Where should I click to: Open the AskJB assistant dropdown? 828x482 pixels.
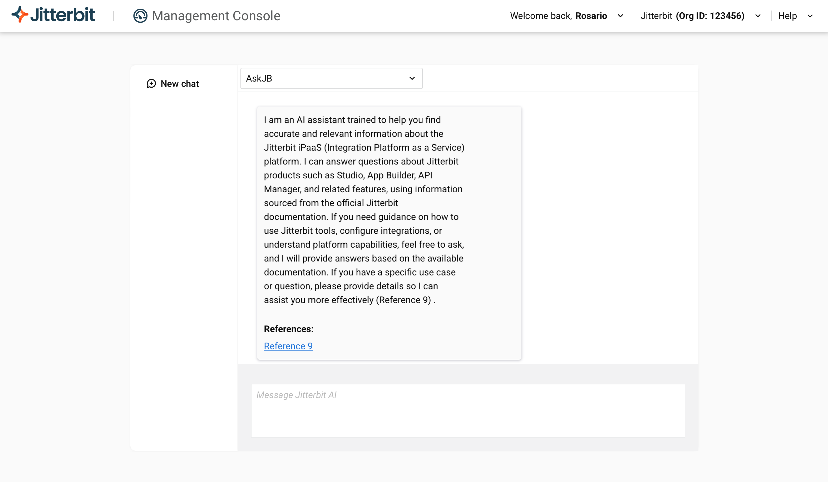click(331, 78)
